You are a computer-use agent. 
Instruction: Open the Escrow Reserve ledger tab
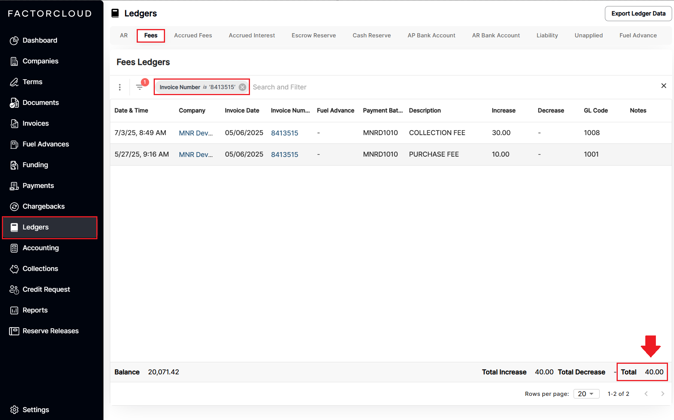313,35
